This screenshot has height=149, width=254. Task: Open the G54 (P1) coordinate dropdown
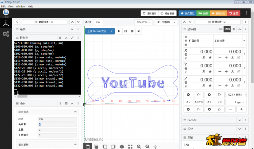point(143,22)
